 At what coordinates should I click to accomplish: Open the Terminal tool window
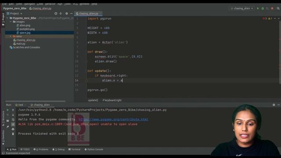[74, 149]
